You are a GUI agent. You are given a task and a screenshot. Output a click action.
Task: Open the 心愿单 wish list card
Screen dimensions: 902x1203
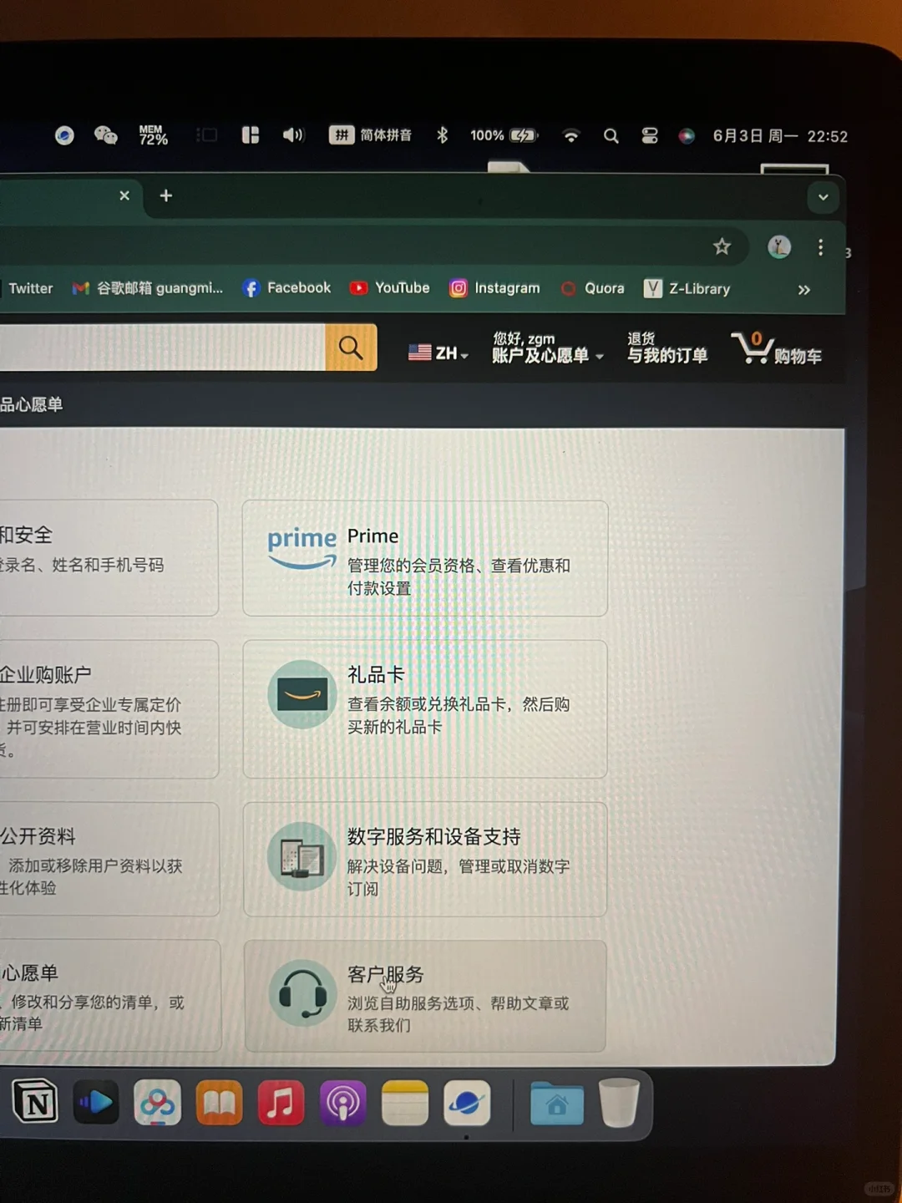(110, 996)
